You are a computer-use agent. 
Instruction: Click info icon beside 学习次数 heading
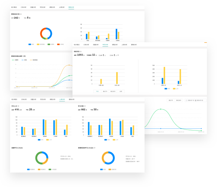(85, 106)
